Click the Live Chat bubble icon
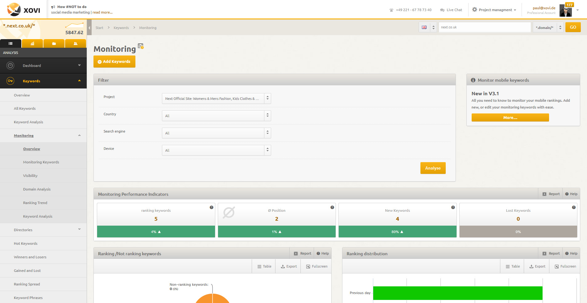The width and height of the screenshot is (587, 303). click(442, 10)
